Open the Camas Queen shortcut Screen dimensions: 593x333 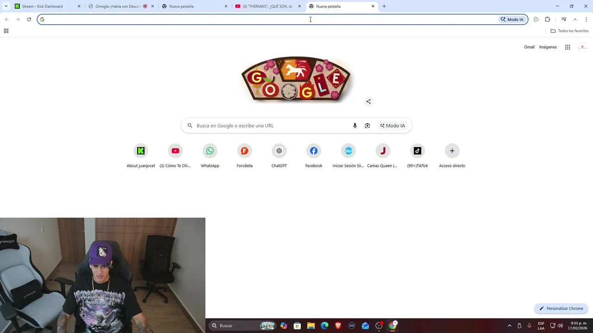[383, 156]
